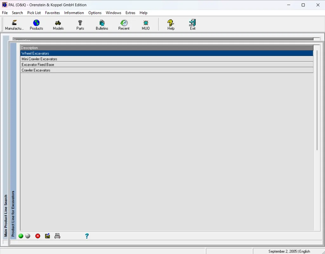The height and width of the screenshot is (254, 325).
Task: Open the File menu
Action: [5, 13]
